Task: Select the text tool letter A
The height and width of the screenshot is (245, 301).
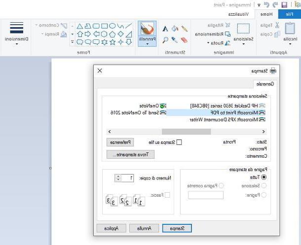Action: click(165, 29)
